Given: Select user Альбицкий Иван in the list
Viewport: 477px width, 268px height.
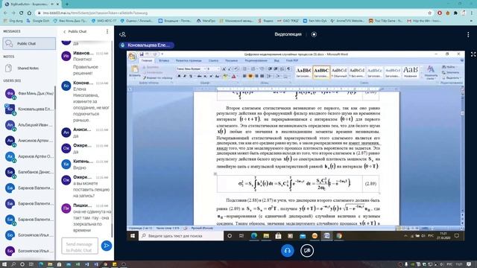Looking at the screenshot, I should 29,125.
